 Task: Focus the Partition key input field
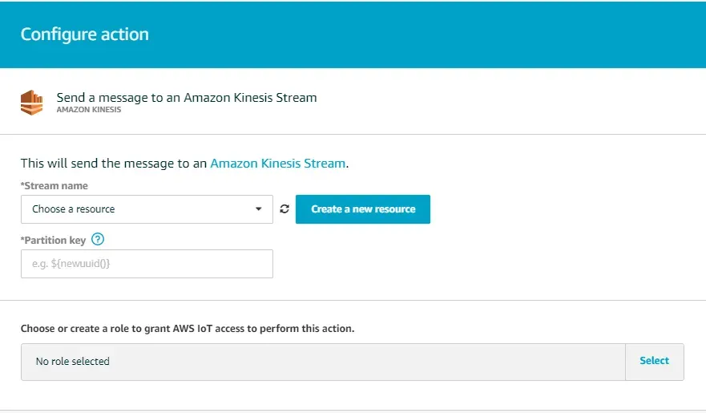(147, 264)
